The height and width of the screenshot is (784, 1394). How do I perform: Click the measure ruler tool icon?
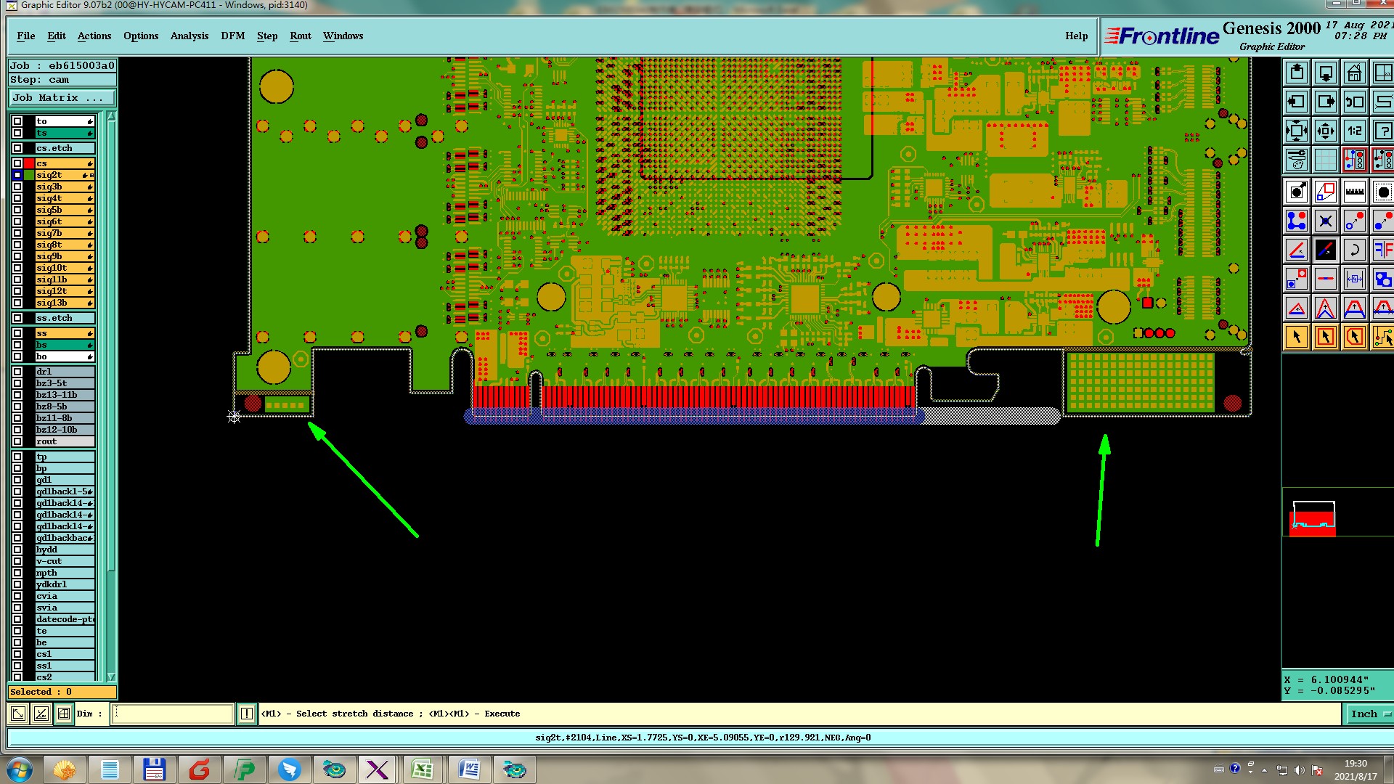(x=1354, y=192)
